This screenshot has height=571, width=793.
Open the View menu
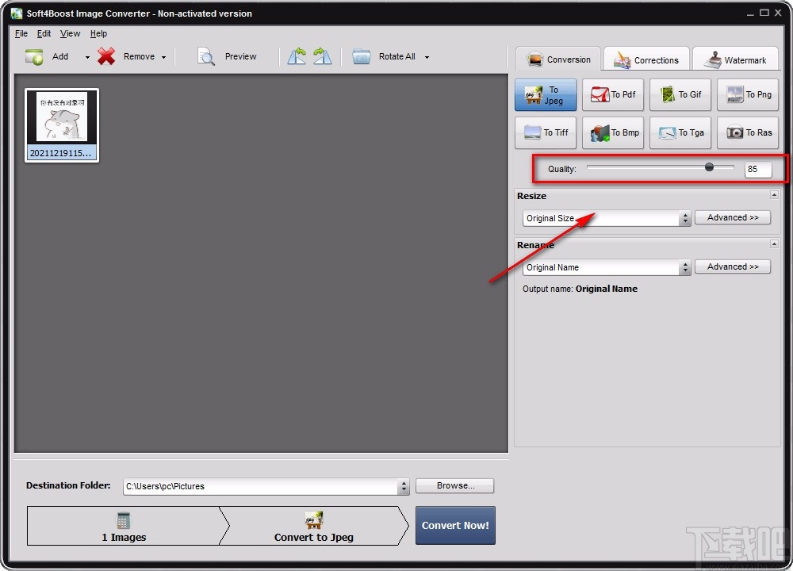click(x=70, y=33)
